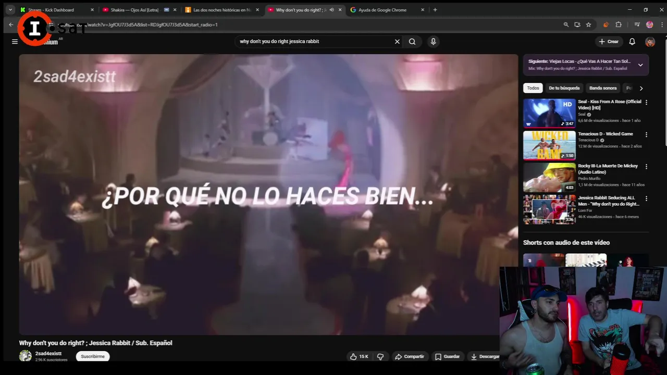667x375 pixels.
Task: Open the Chrome zoom magnifier in address bar
Action: [x=566, y=24]
